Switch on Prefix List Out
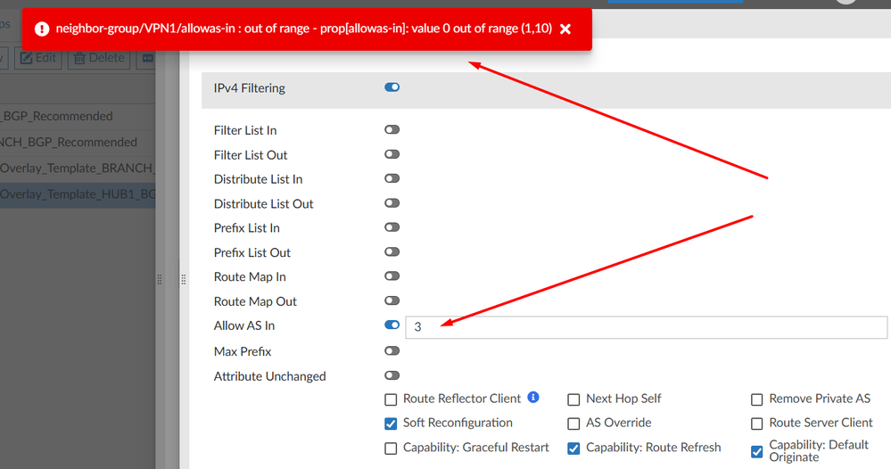 [x=392, y=252]
